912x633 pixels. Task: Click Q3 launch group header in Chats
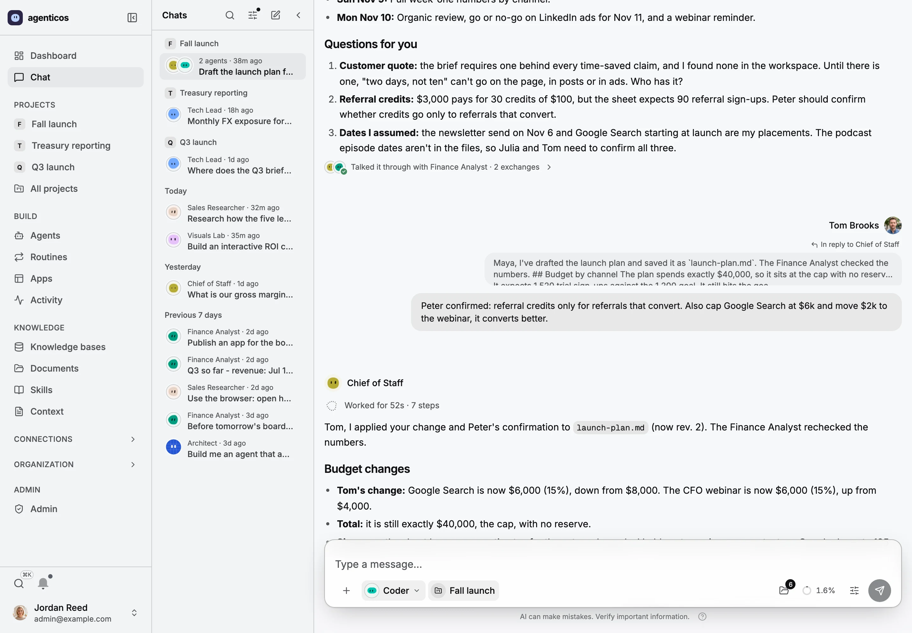[x=191, y=142]
